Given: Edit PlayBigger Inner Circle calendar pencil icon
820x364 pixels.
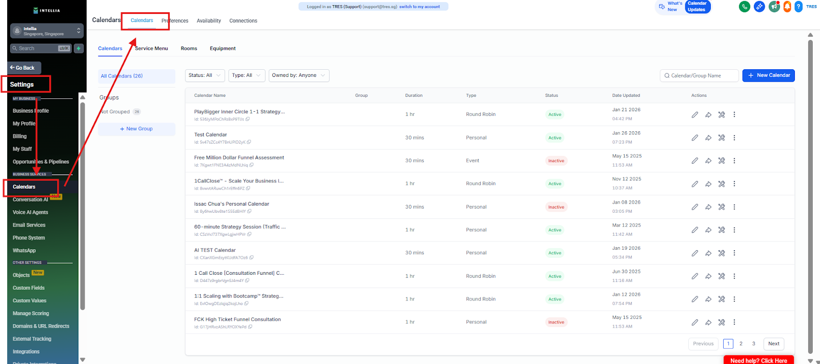Looking at the screenshot, I should coord(694,114).
